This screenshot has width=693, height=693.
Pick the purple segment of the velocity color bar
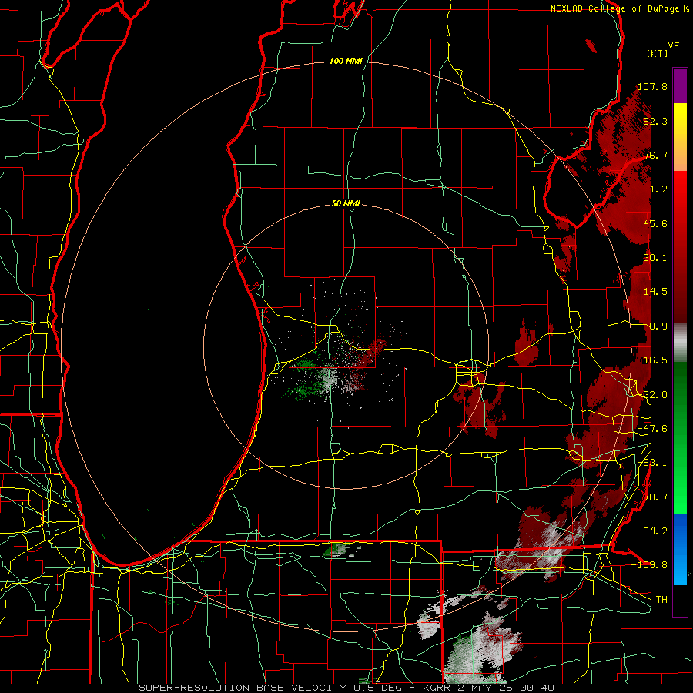pos(680,86)
